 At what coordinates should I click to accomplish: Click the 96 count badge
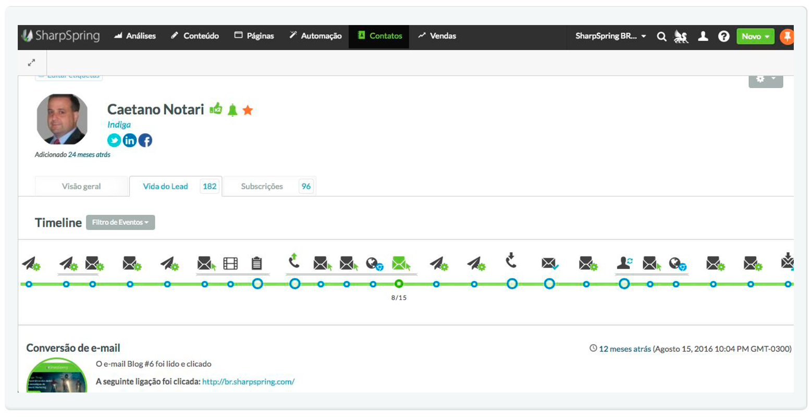(306, 187)
